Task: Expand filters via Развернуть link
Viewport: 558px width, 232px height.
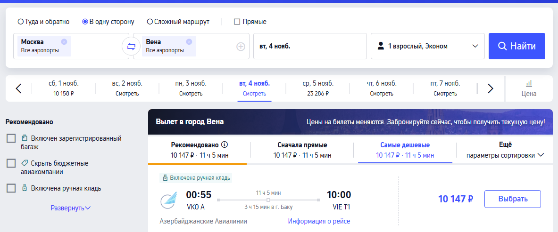Action: point(71,208)
